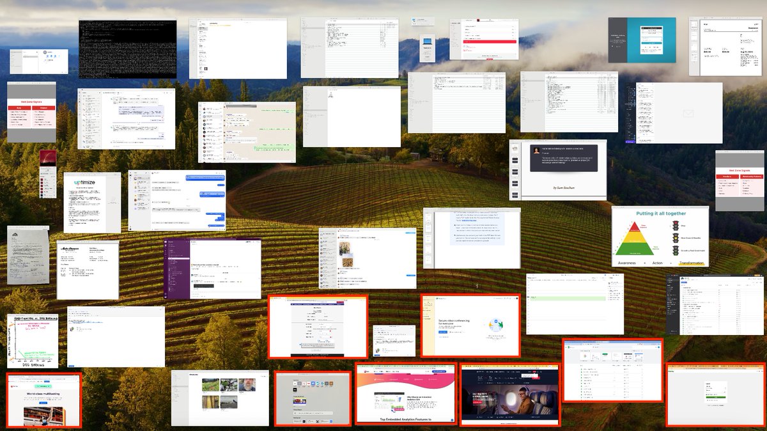Select the gray and teal window

[642, 40]
